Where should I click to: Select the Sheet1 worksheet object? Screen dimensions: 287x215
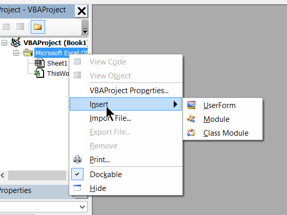tap(57, 63)
